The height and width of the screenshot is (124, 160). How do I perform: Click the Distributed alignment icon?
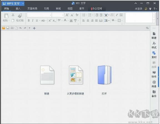101,21
